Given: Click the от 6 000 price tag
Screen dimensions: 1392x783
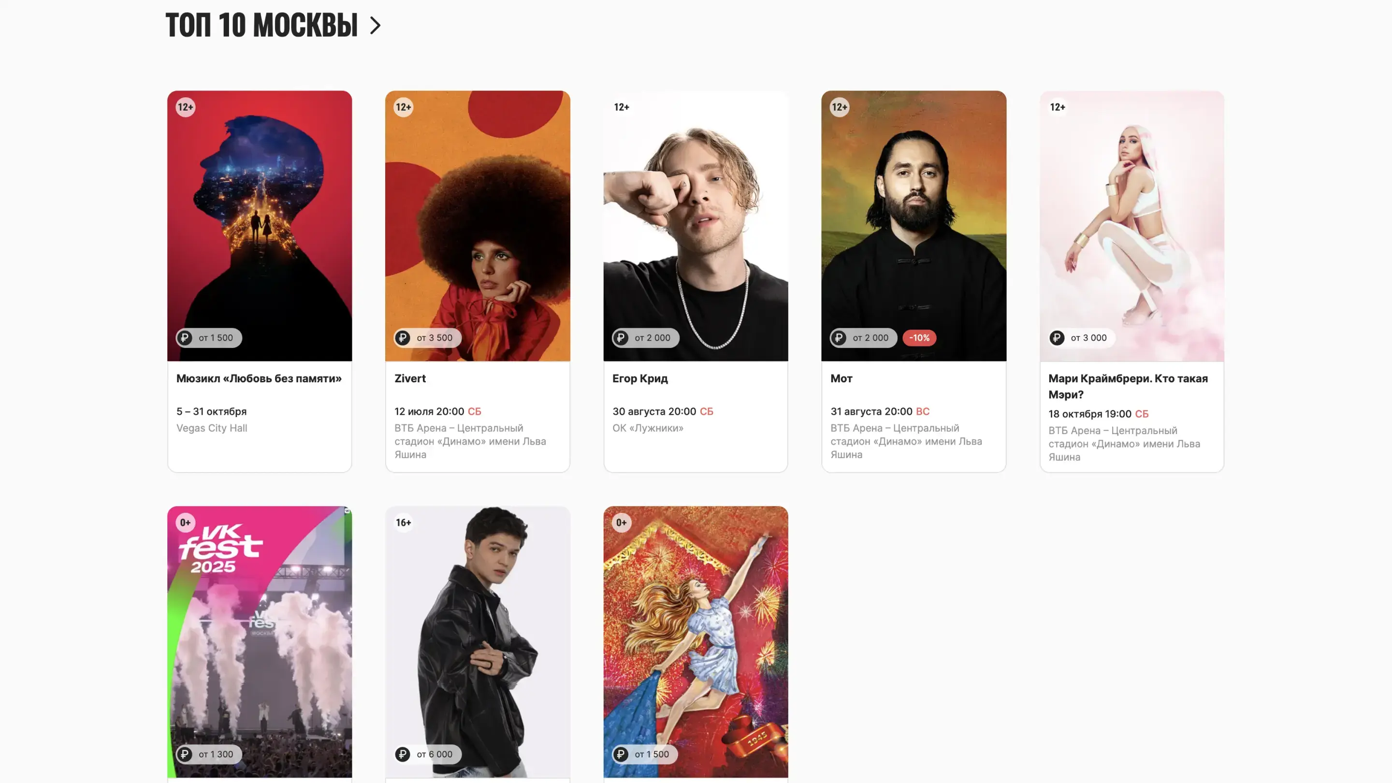Looking at the screenshot, I should click(x=427, y=754).
